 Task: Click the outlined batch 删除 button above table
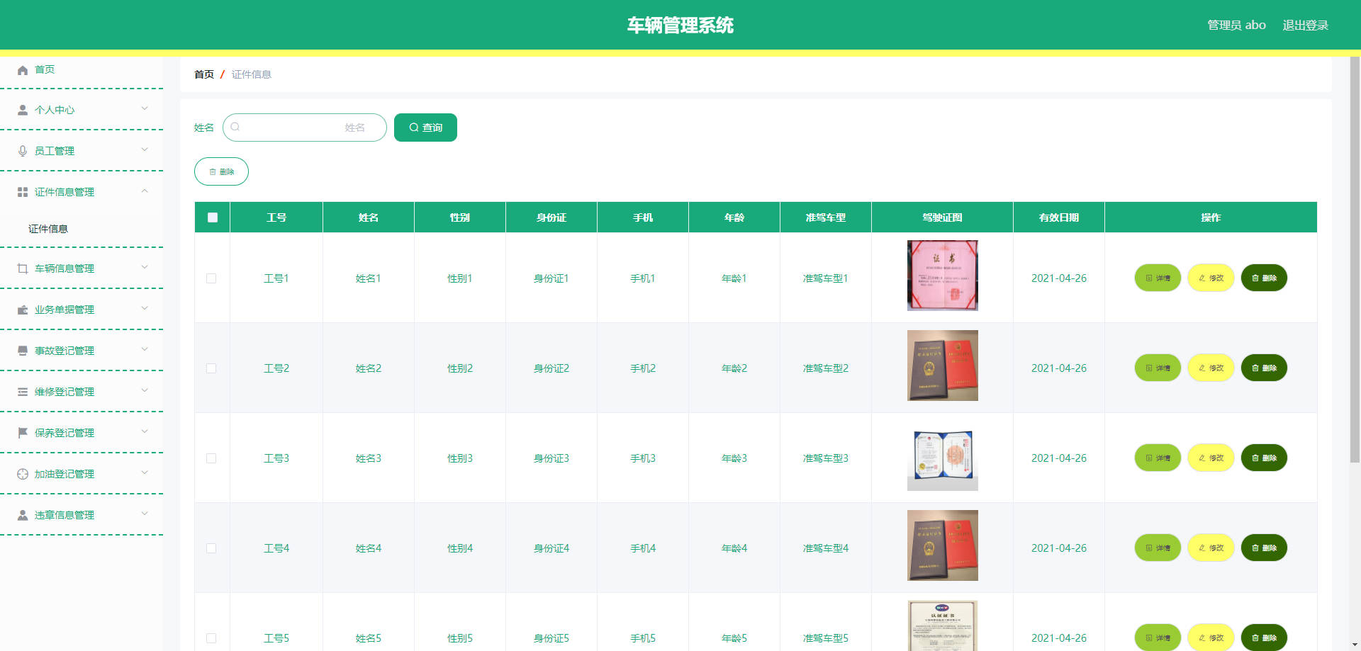pyautogui.click(x=221, y=171)
